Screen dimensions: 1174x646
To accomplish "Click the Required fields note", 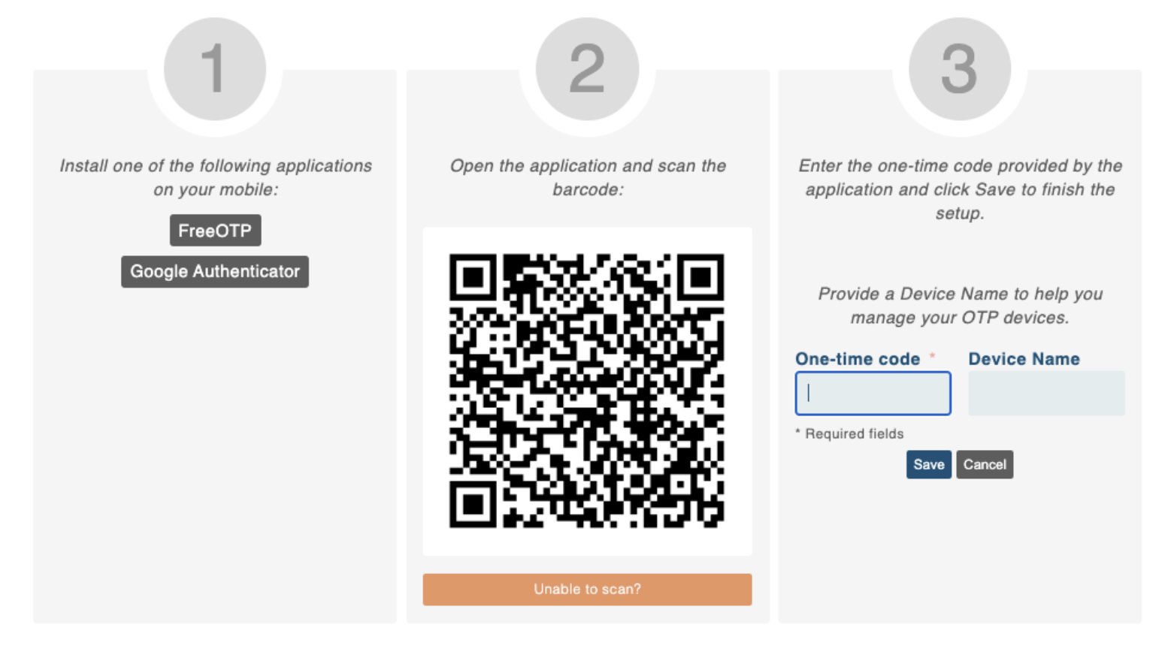I will (850, 434).
